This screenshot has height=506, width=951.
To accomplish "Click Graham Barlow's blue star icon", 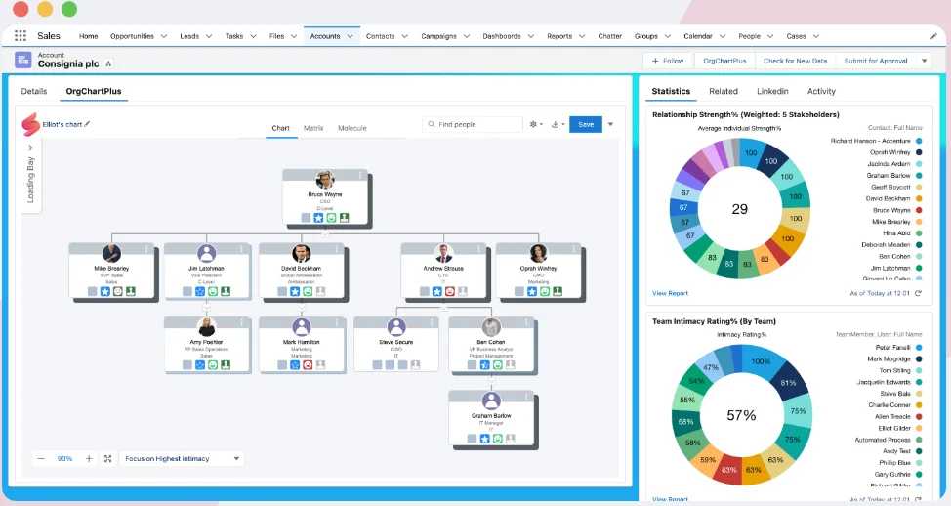I will (x=484, y=438).
